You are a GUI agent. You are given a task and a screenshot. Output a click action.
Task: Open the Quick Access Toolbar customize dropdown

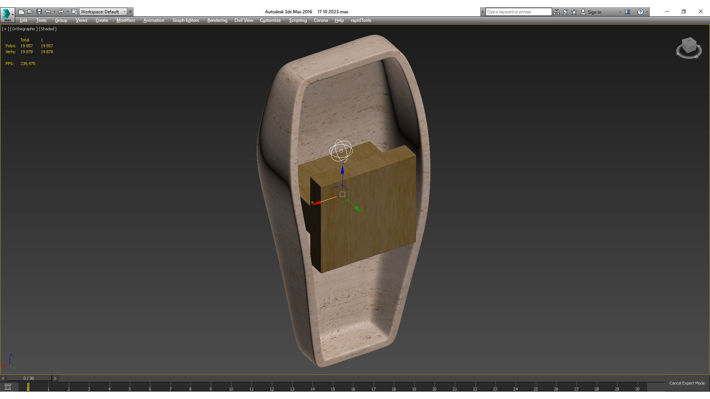coord(130,12)
